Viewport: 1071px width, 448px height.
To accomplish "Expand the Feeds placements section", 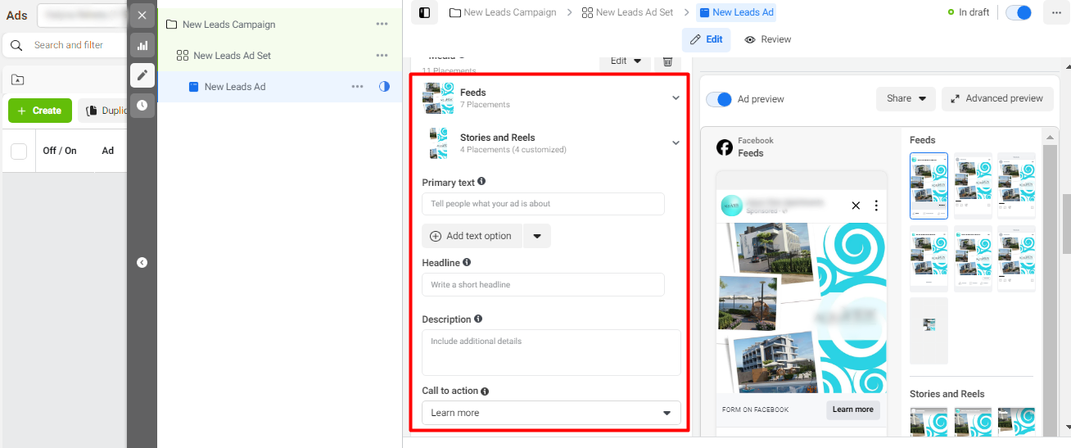I will (676, 97).
